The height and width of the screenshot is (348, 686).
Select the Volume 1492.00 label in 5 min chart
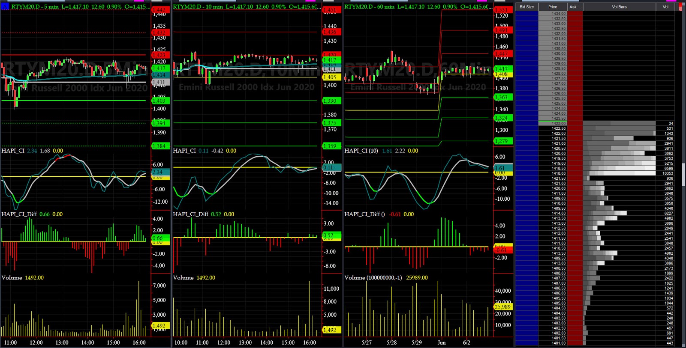(23, 278)
